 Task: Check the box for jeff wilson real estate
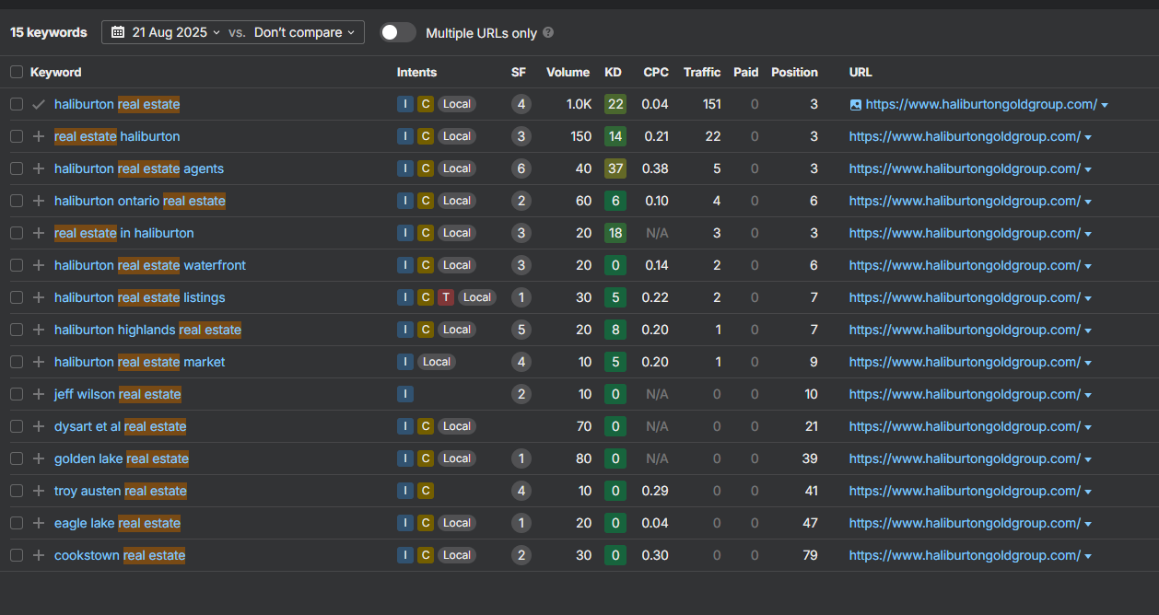pos(16,394)
